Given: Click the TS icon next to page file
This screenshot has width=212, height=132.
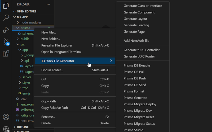Looking at the screenshot, I should tap(21, 72).
